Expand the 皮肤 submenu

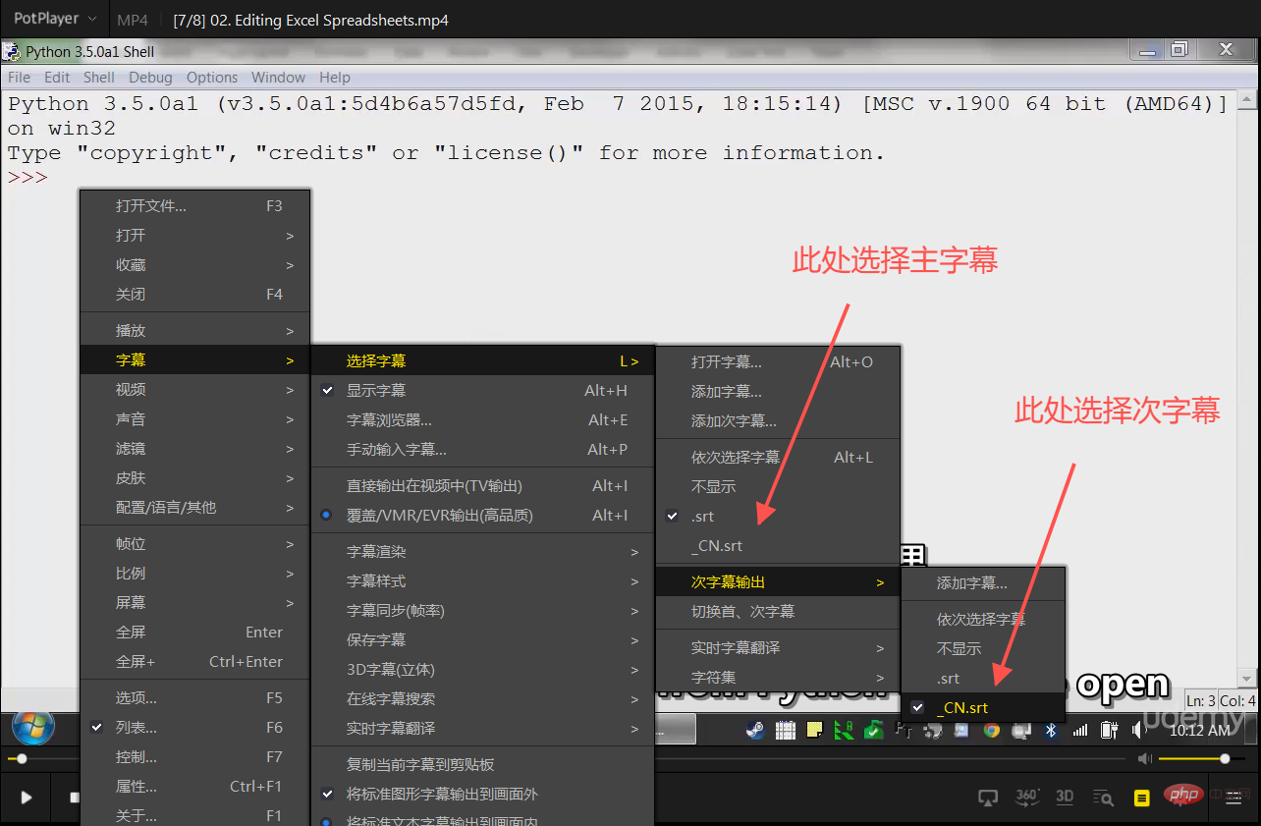[194, 477]
